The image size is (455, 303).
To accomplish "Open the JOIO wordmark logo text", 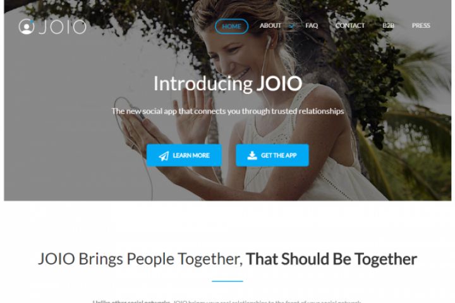I will point(63,27).
